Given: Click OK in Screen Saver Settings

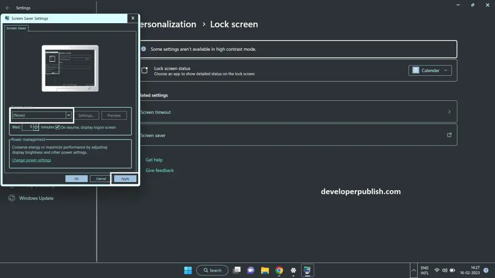Looking at the screenshot, I should click(76, 179).
